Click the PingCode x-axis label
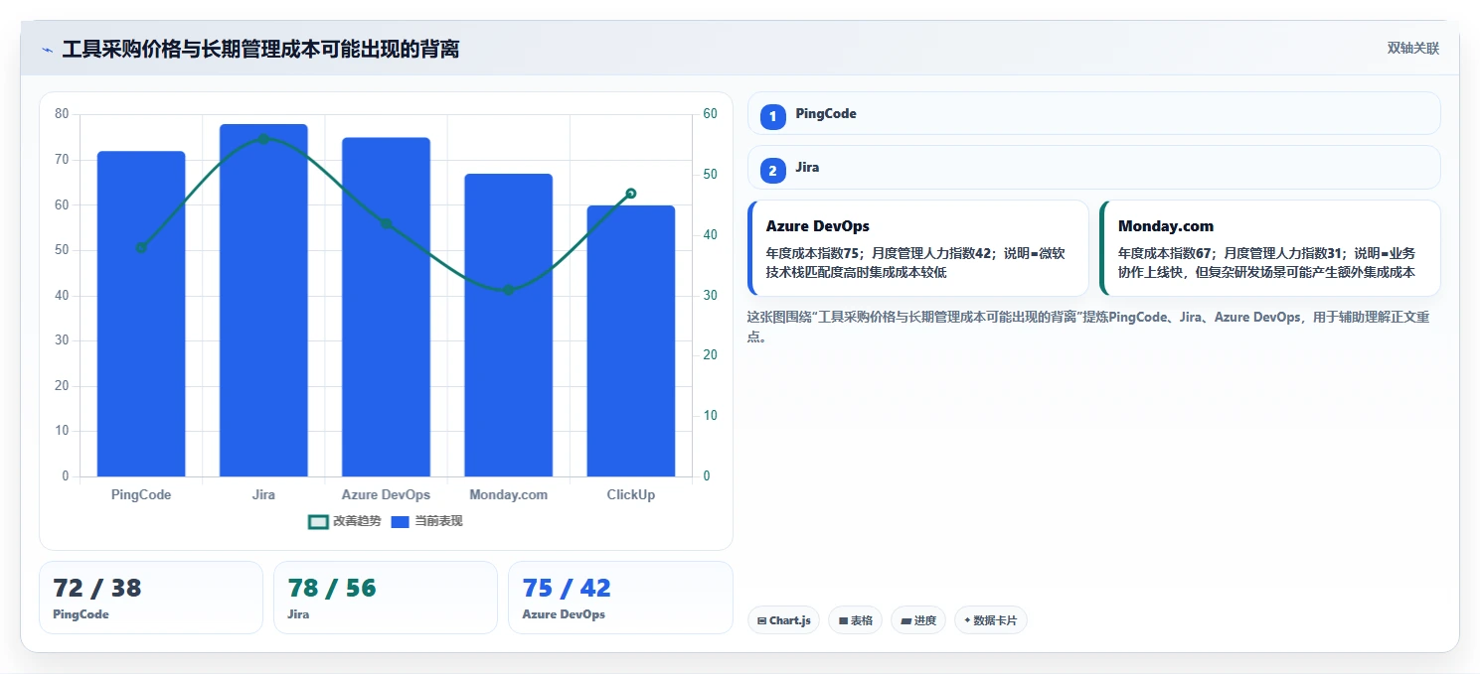1480x674 pixels. pyautogui.click(x=141, y=494)
